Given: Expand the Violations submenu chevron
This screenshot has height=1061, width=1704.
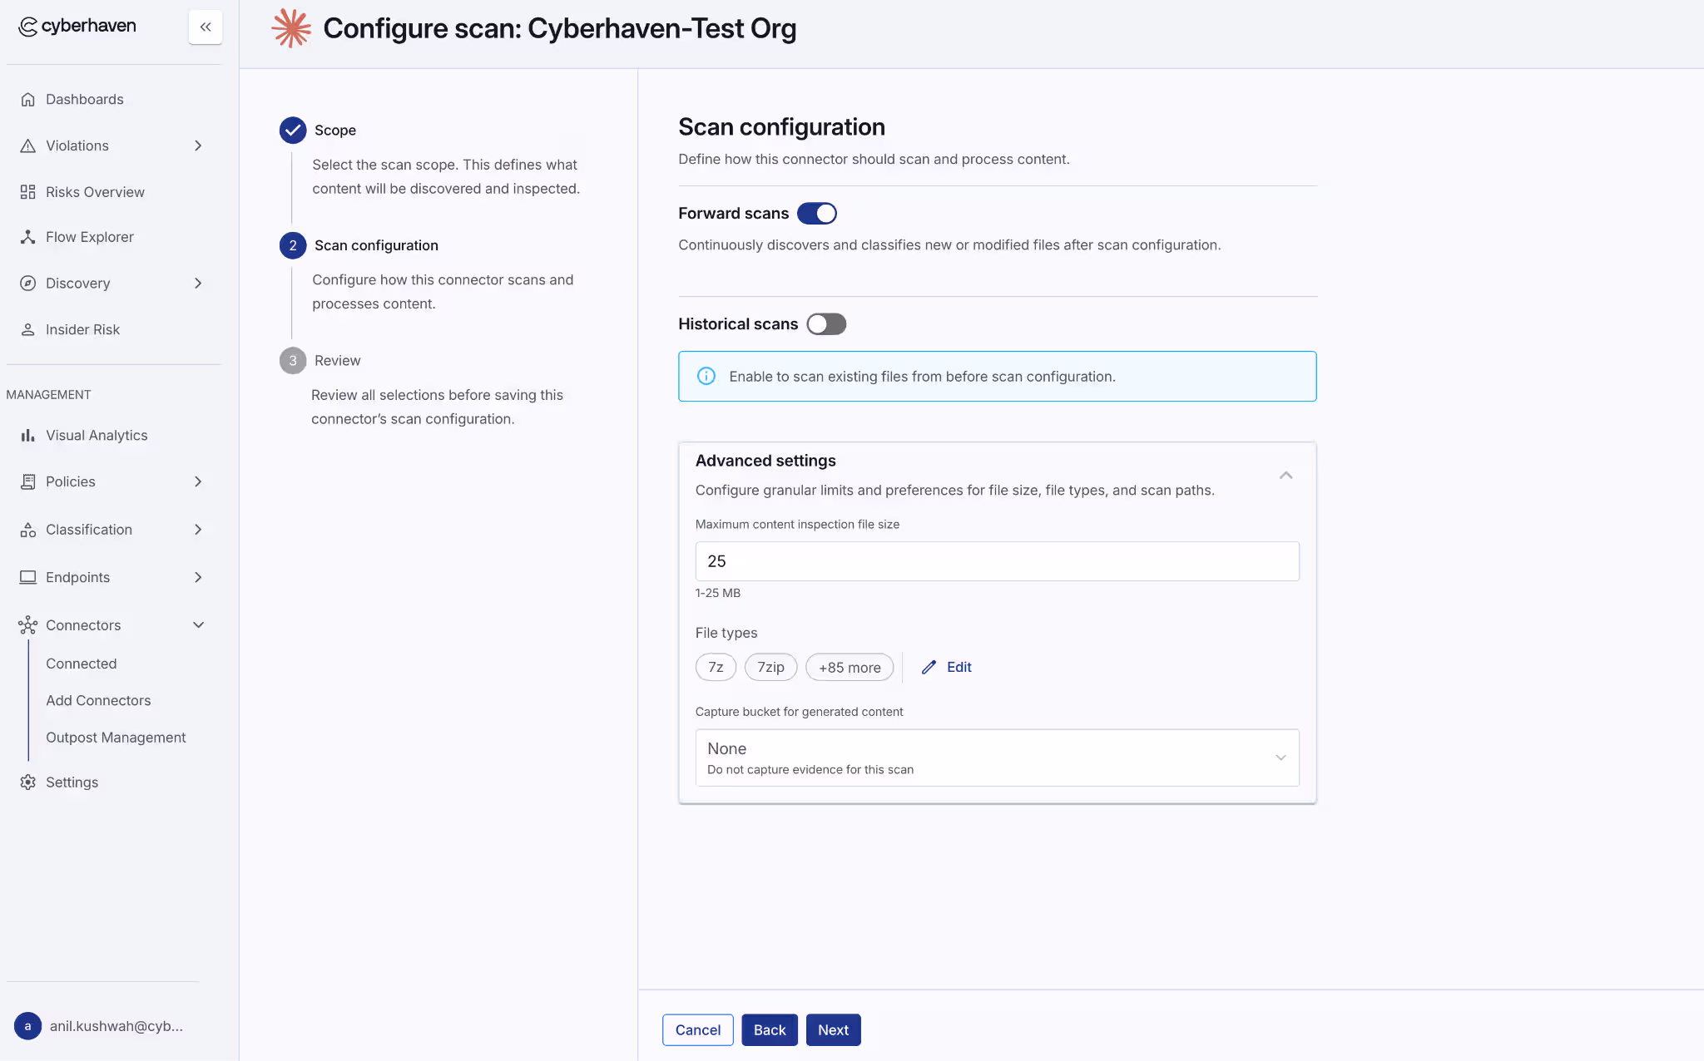Looking at the screenshot, I should pos(198,146).
